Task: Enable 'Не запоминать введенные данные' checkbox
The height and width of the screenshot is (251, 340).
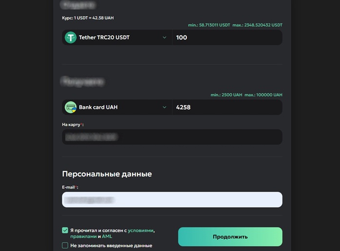Action: [65, 246]
